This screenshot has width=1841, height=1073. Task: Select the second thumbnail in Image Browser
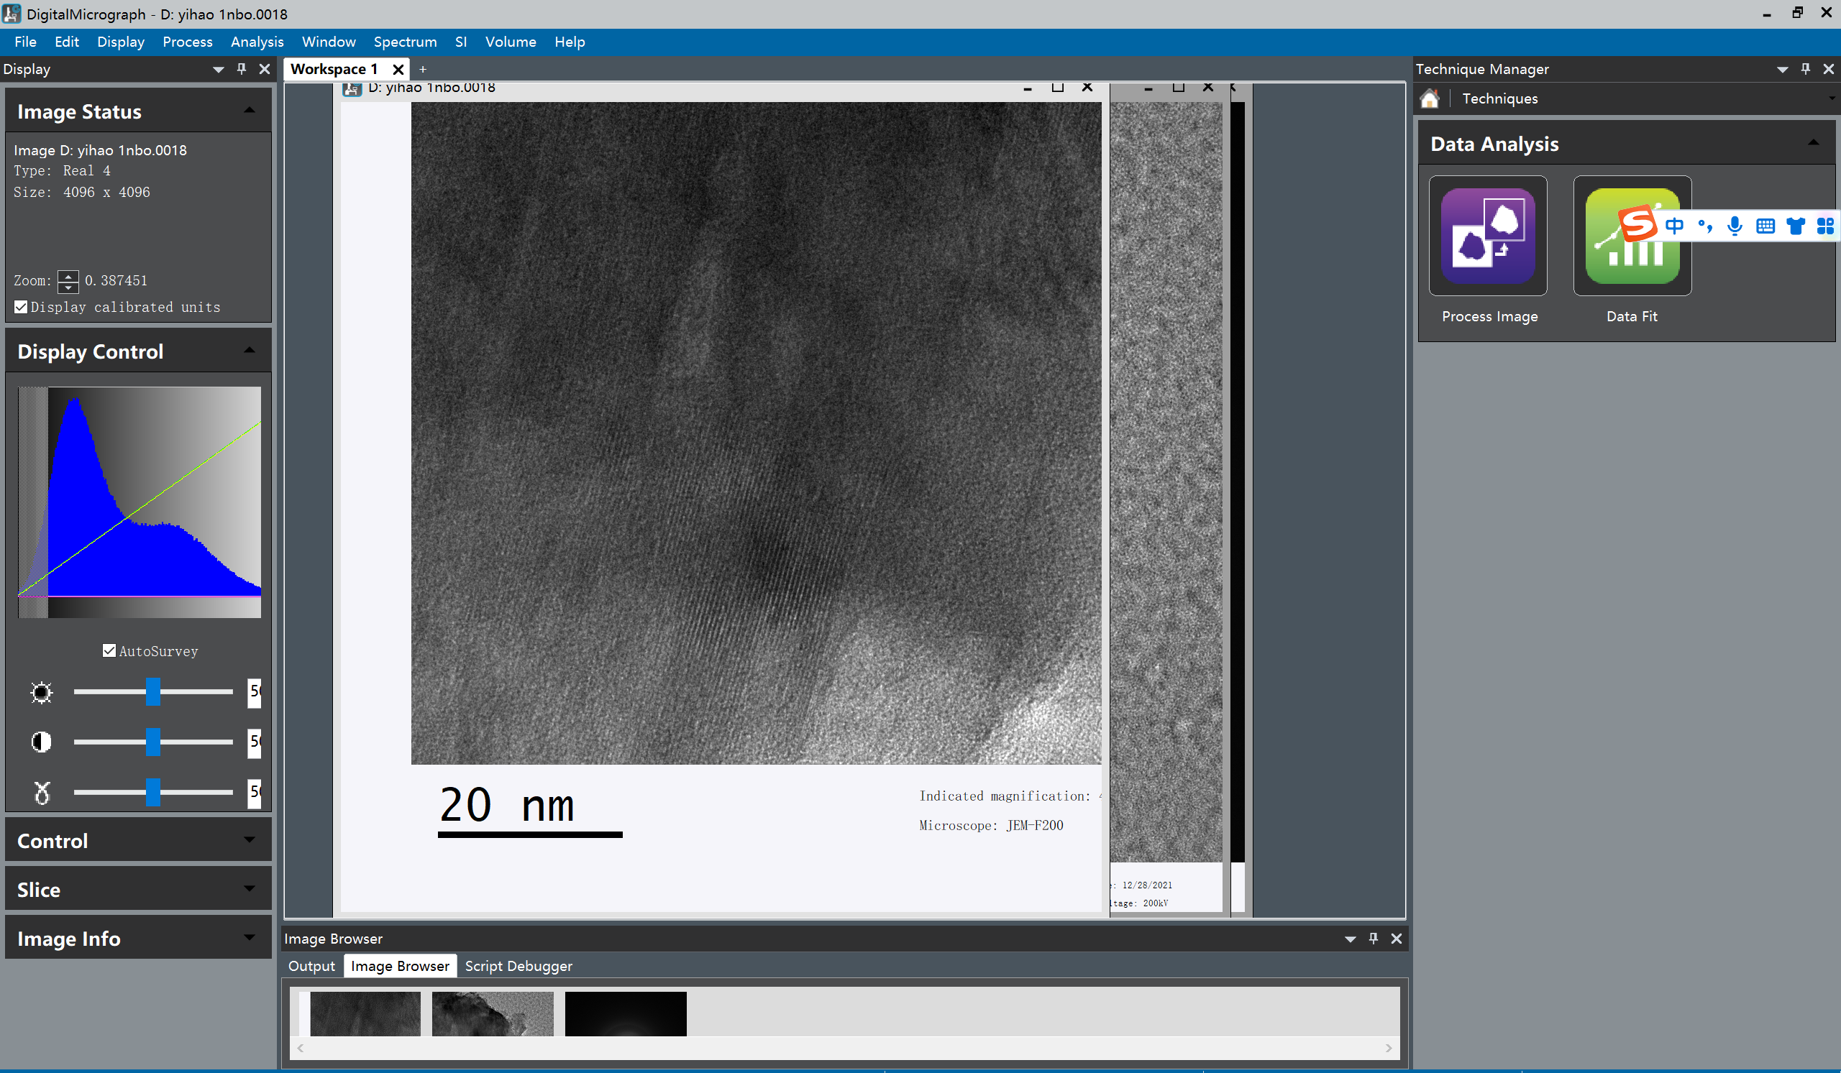pos(493,1013)
